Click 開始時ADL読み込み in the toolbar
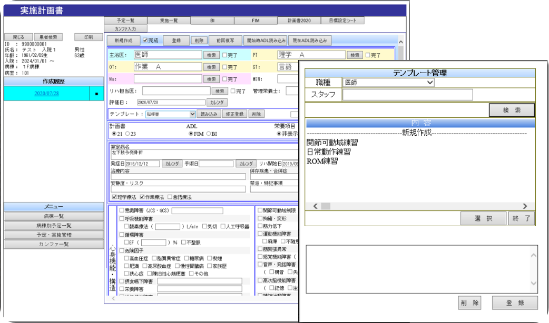Screen dimensions: 549x323 click(266, 41)
